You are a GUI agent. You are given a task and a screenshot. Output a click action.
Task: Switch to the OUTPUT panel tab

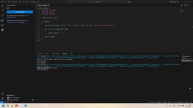(x=47, y=53)
